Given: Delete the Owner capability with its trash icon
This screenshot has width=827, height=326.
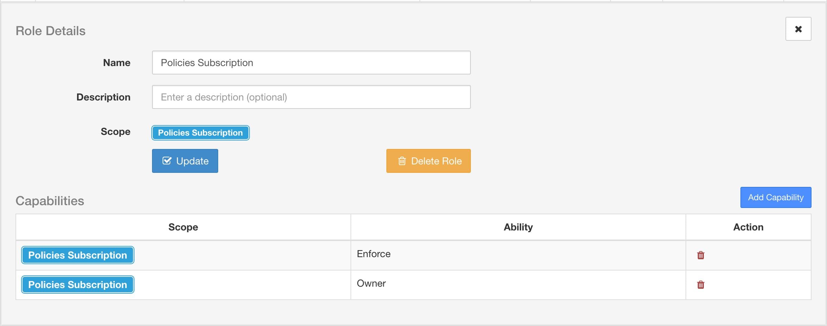Looking at the screenshot, I should 701,285.
